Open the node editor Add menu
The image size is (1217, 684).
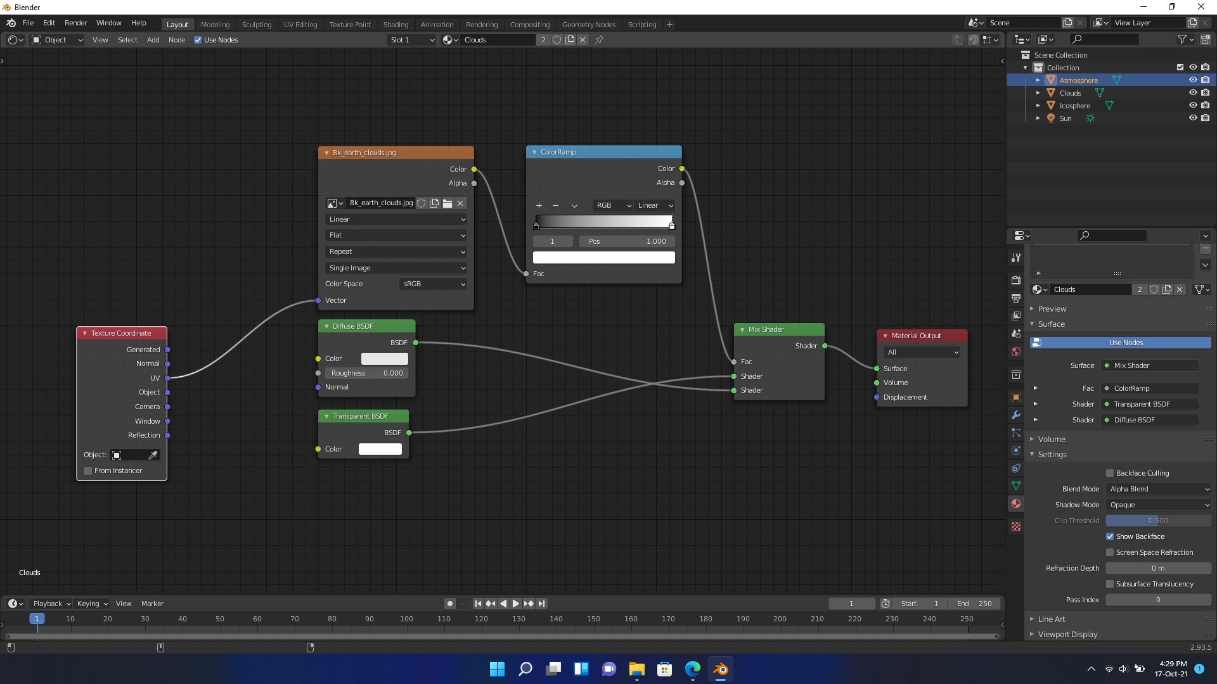point(153,40)
